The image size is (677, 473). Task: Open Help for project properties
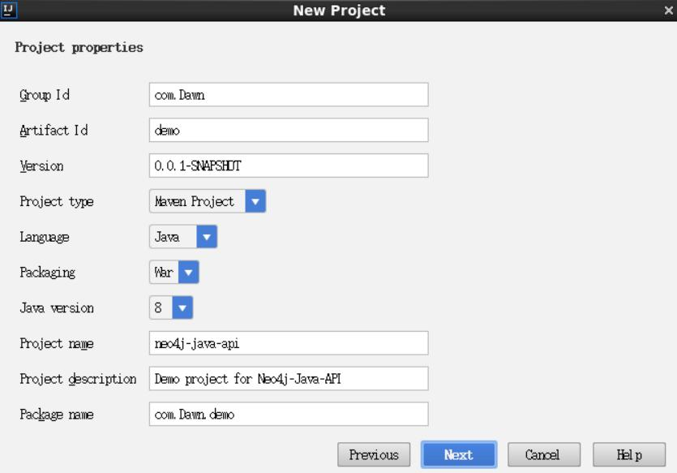click(628, 455)
